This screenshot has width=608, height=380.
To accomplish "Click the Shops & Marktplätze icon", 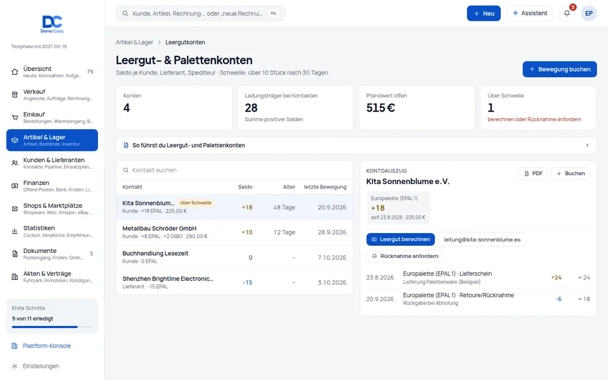I will click(15, 209).
